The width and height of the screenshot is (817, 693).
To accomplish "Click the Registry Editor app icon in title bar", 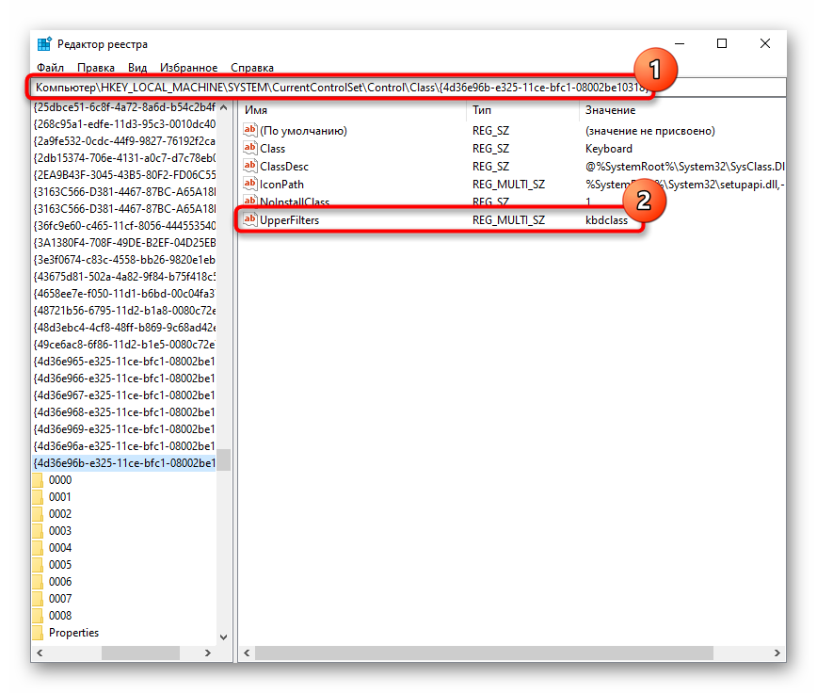I will tap(44, 43).
